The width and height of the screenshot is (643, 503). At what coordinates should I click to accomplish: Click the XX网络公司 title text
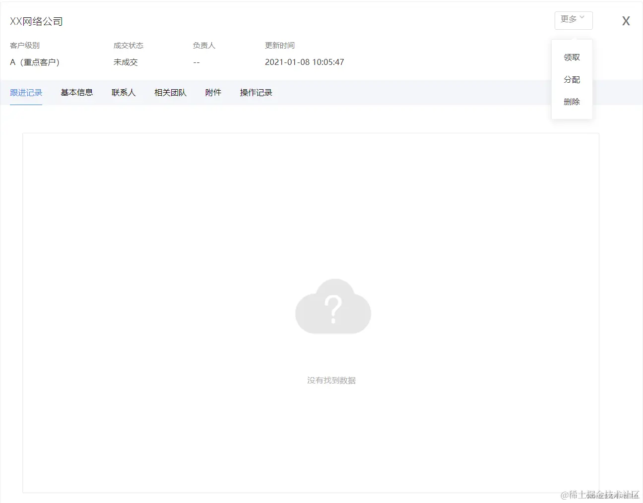36,21
